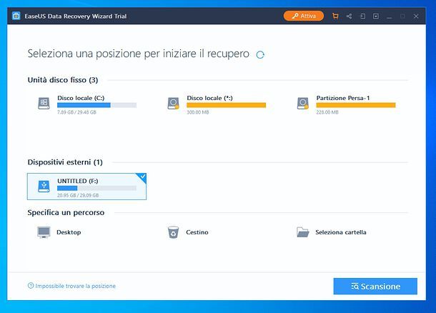Minimize the EaseUS window
Screen dimensions: 436x313
[390, 16]
